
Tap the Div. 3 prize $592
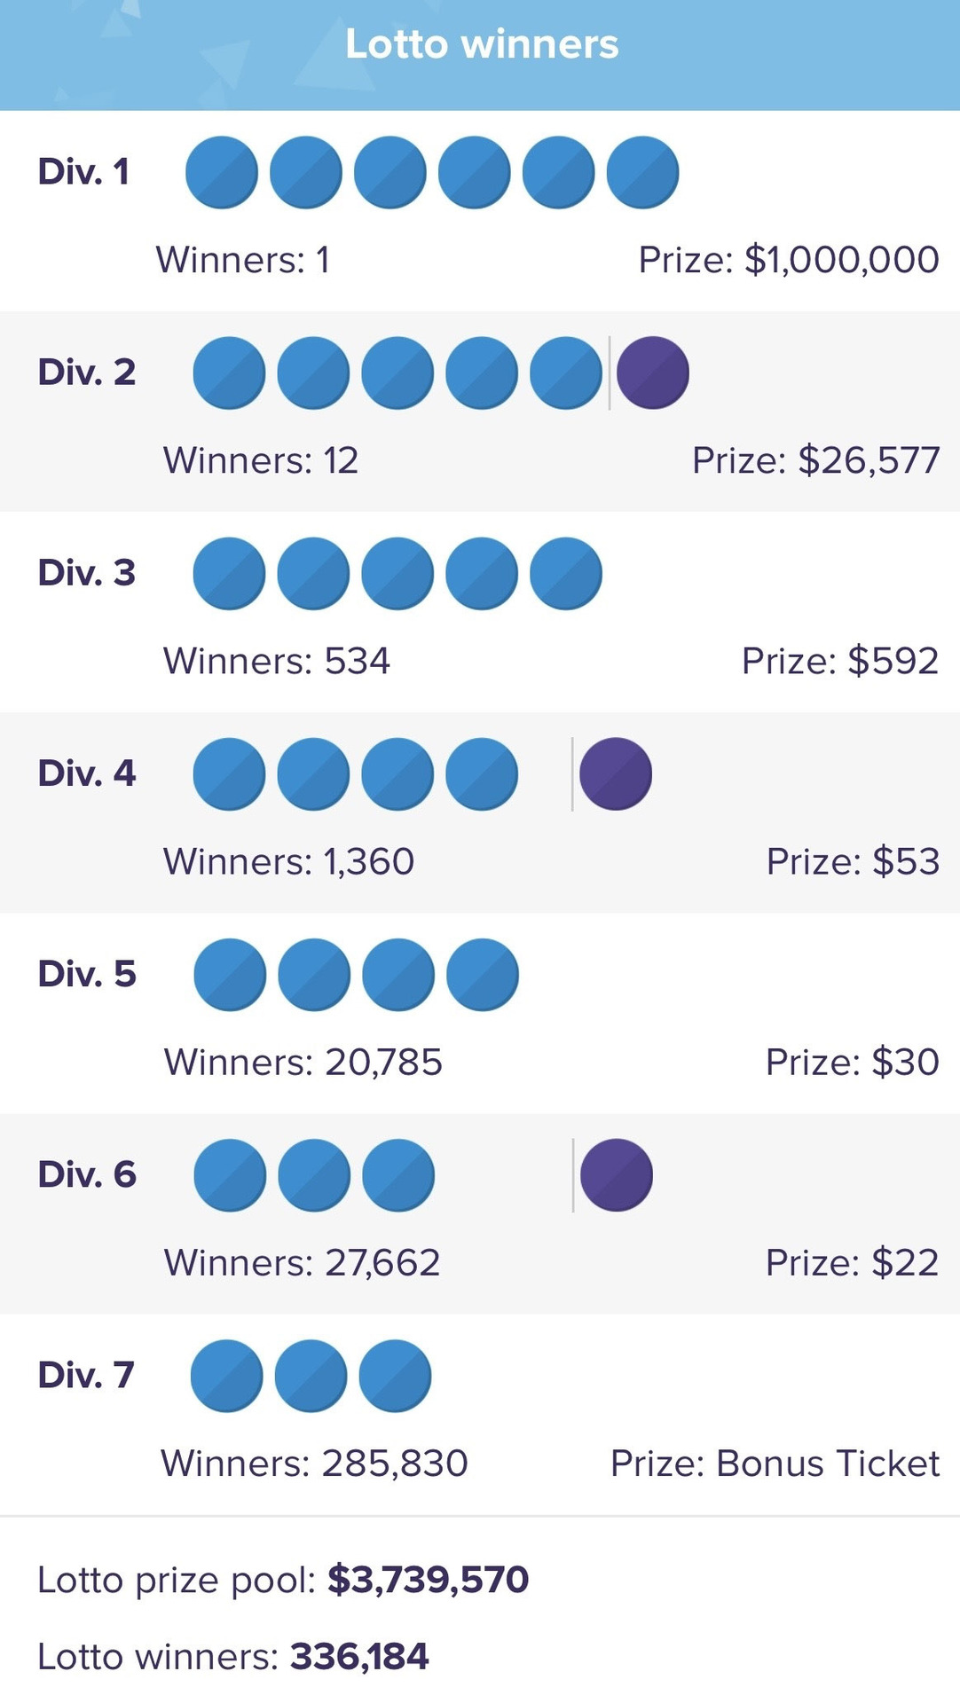[x=839, y=661]
